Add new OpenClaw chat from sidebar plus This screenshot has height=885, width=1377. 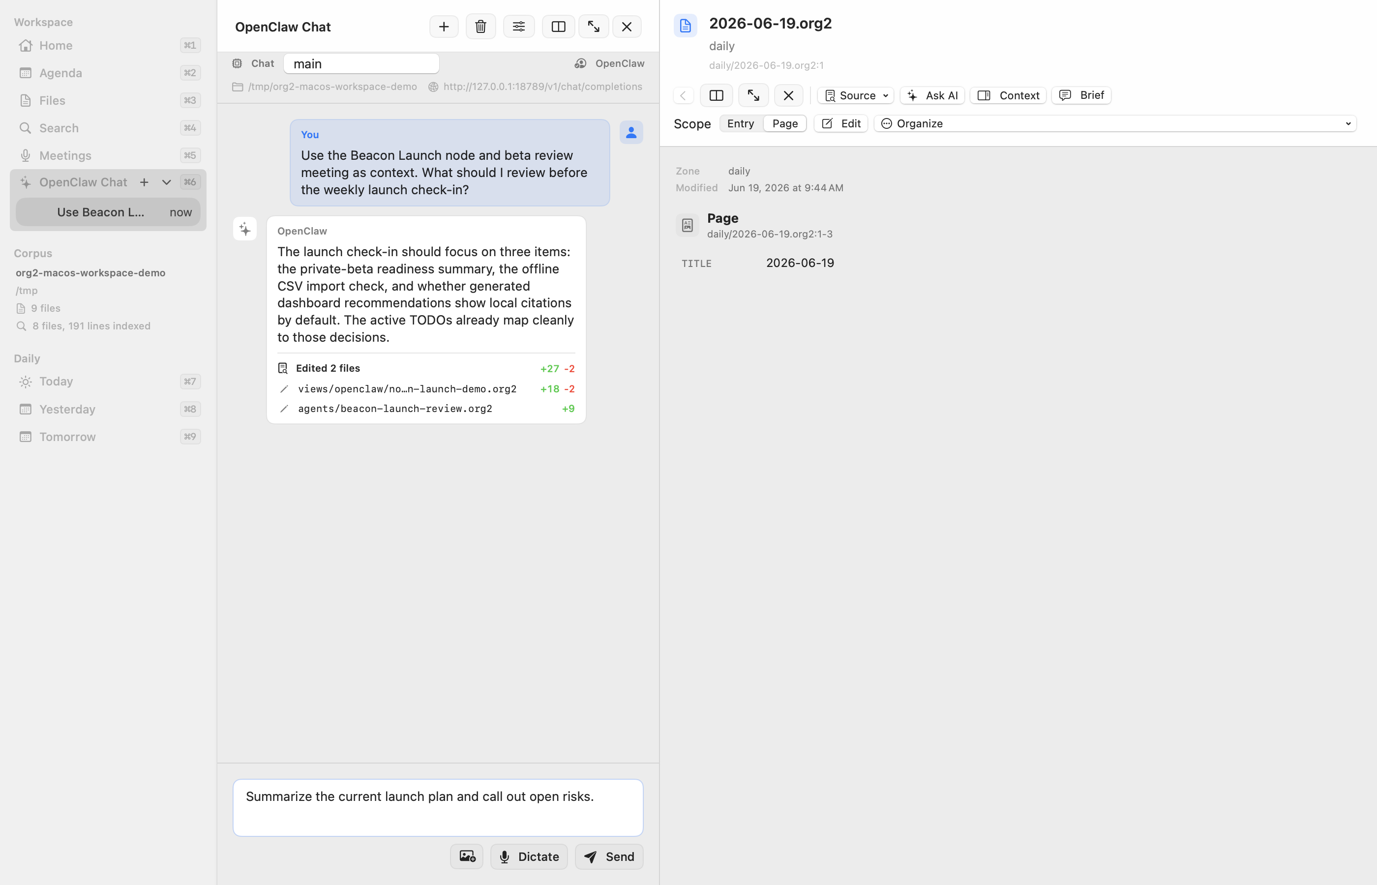144,182
